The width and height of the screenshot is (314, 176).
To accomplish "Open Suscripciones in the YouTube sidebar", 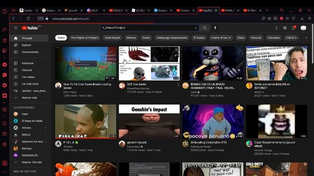I will [x=29, y=52].
